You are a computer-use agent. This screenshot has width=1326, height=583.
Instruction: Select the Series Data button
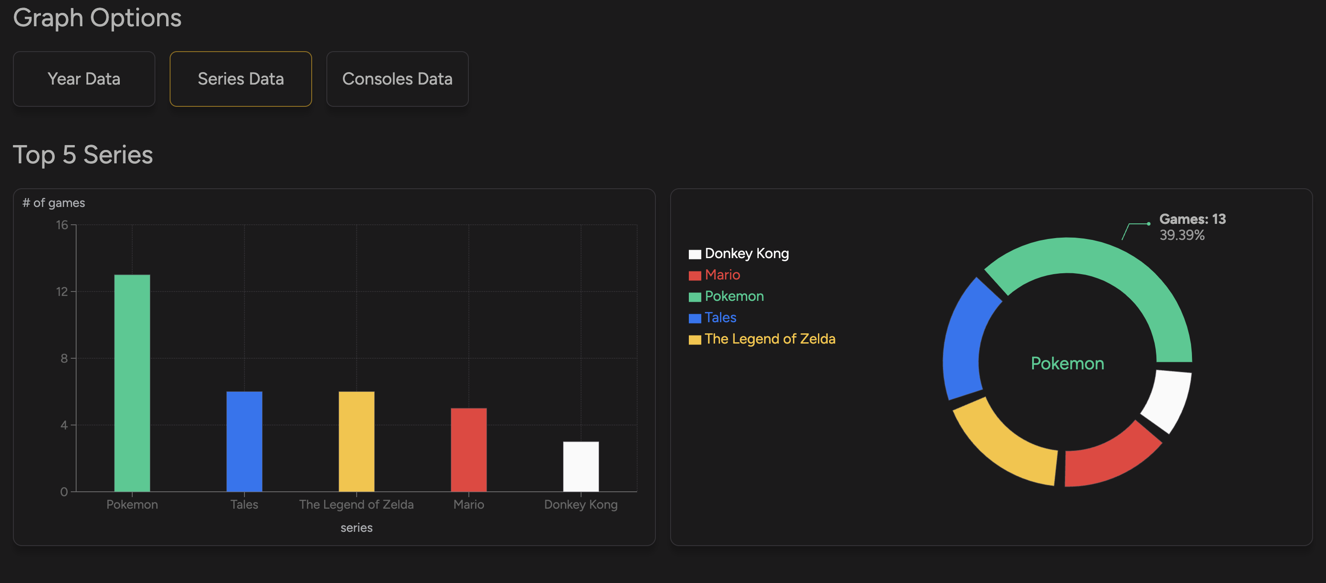pyautogui.click(x=240, y=79)
